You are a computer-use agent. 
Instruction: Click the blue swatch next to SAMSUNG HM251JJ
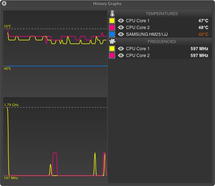(112, 34)
